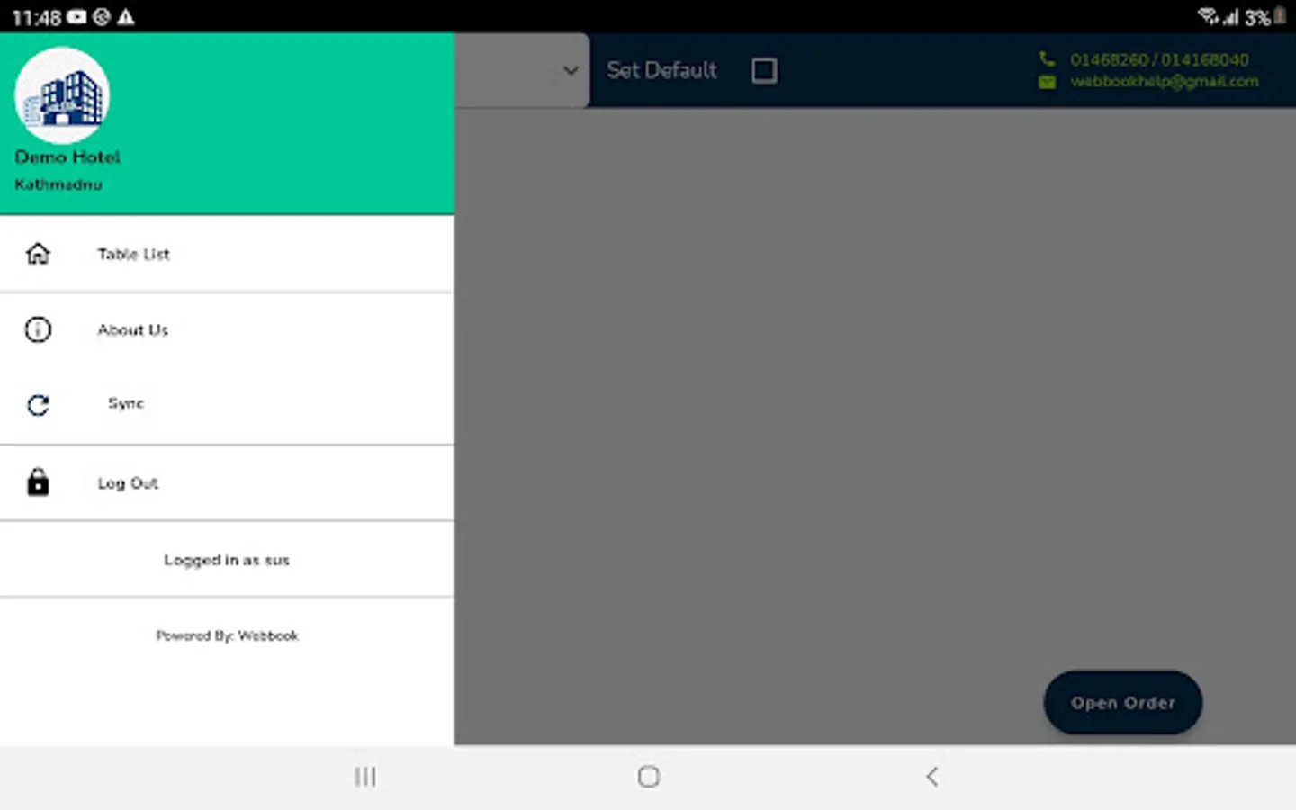The width and height of the screenshot is (1296, 810).
Task: Click the home icon beside Table List
Action: (38, 254)
